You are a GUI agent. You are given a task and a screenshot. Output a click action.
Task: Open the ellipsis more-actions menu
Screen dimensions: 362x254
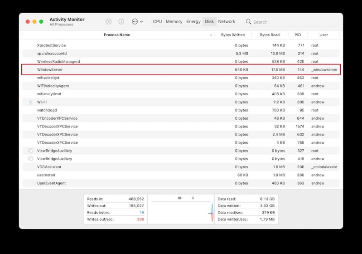tap(137, 21)
